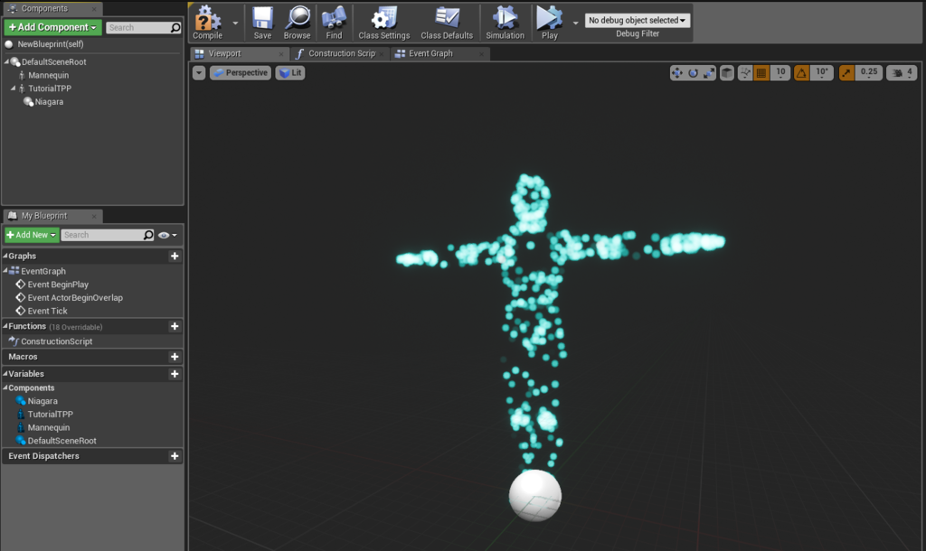926x551 pixels.
Task: Open Class Defaults
Action: click(447, 23)
